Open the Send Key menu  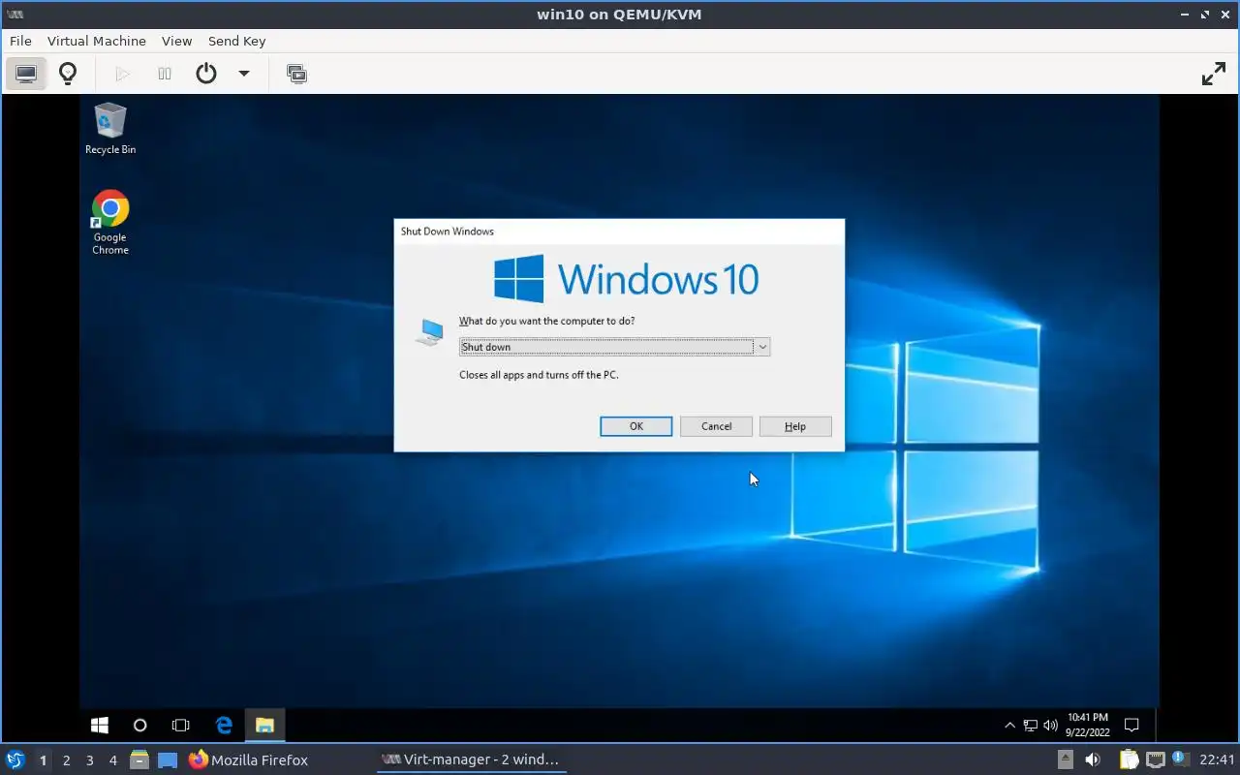(x=236, y=41)
